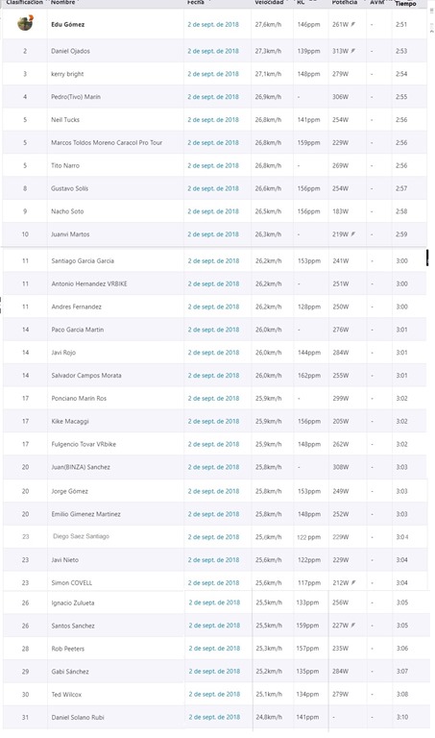Sort by the Potencia column header
The image size is (435, 738).
[344, 2]
